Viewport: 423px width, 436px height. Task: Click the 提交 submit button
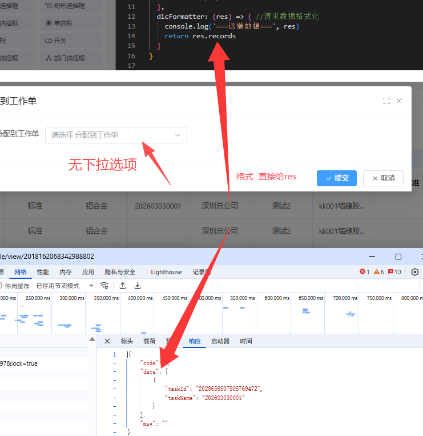pyautogui.click(x=337, y=178)
